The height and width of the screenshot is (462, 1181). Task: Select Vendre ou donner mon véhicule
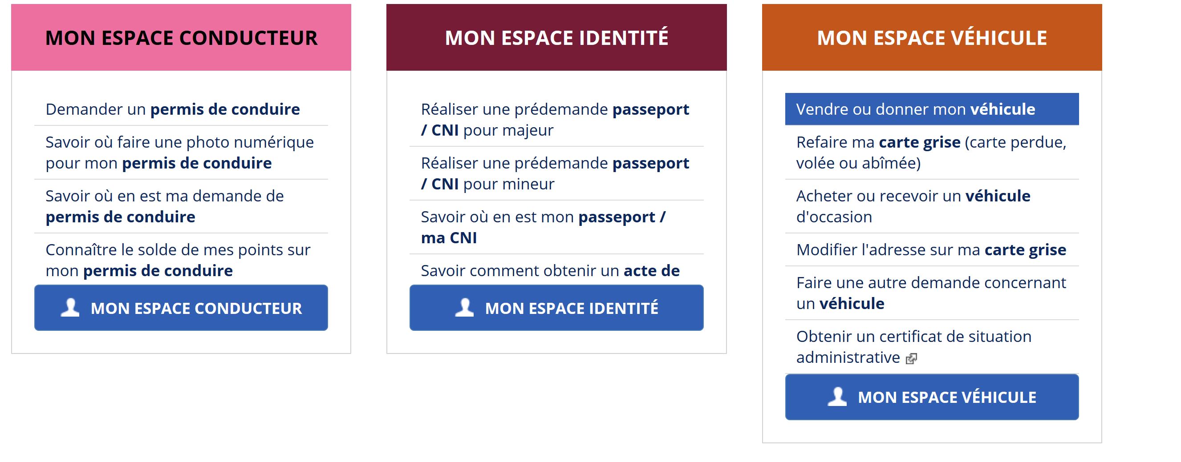(x=932, y=109)
